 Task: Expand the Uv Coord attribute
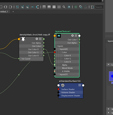[x=21, y=59]
